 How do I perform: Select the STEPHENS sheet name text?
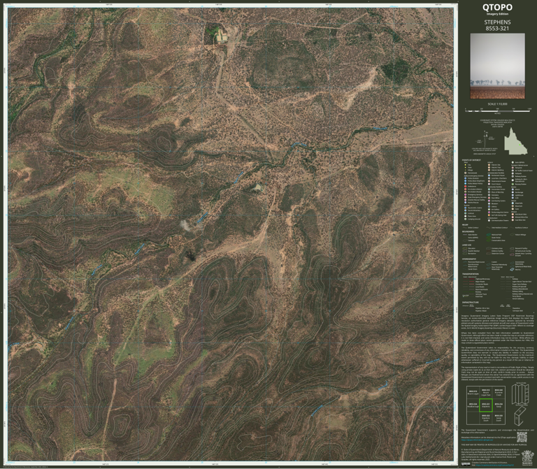click(497, 22)
